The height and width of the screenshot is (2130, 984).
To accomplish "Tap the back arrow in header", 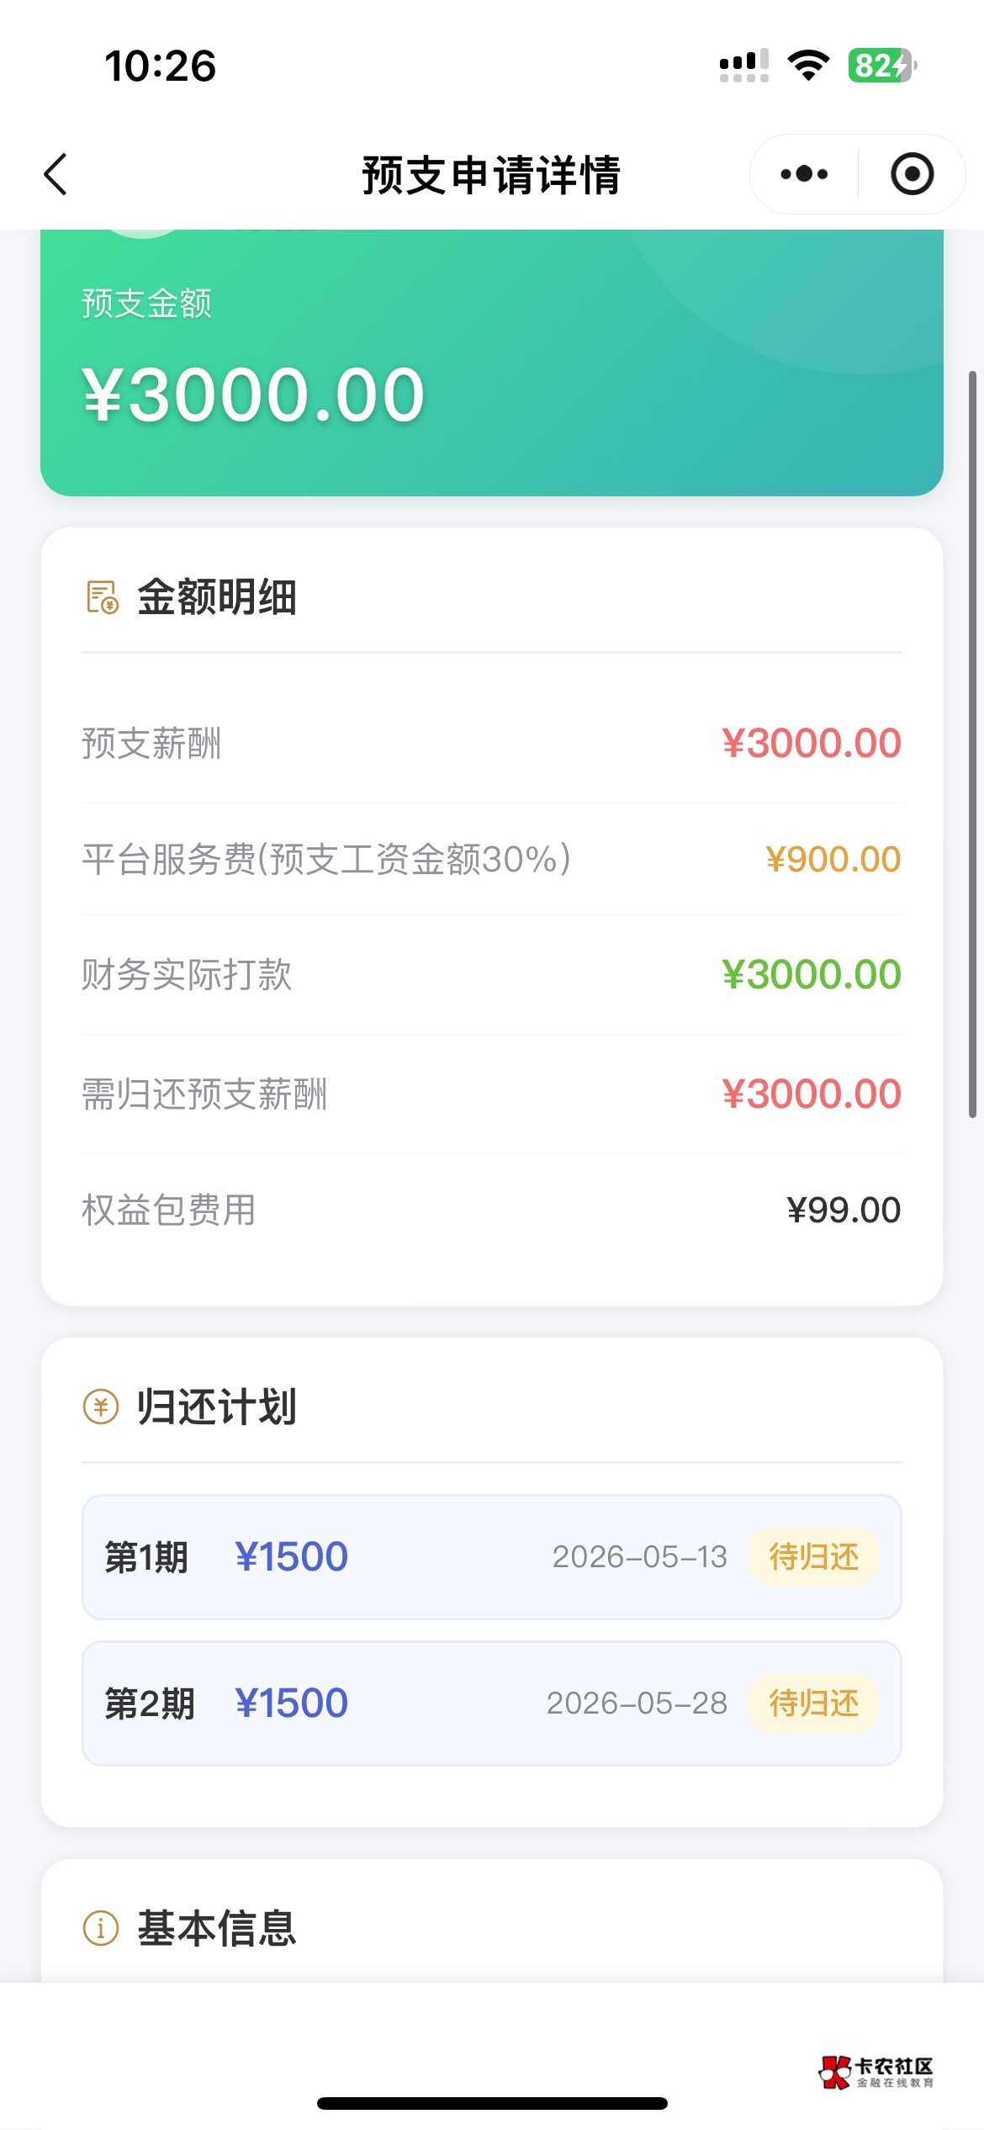I will 56,174.
